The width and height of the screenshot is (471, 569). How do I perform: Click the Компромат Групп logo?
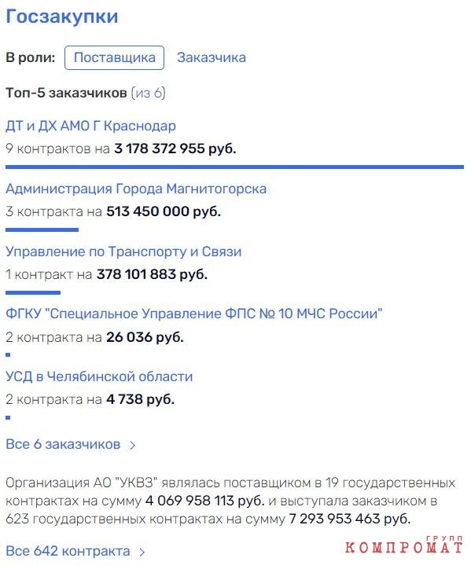[404, 545]
